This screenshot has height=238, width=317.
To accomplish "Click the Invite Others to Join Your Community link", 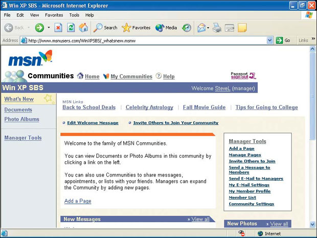I will (176, 123).
